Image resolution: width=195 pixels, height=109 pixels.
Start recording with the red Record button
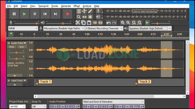67,14
